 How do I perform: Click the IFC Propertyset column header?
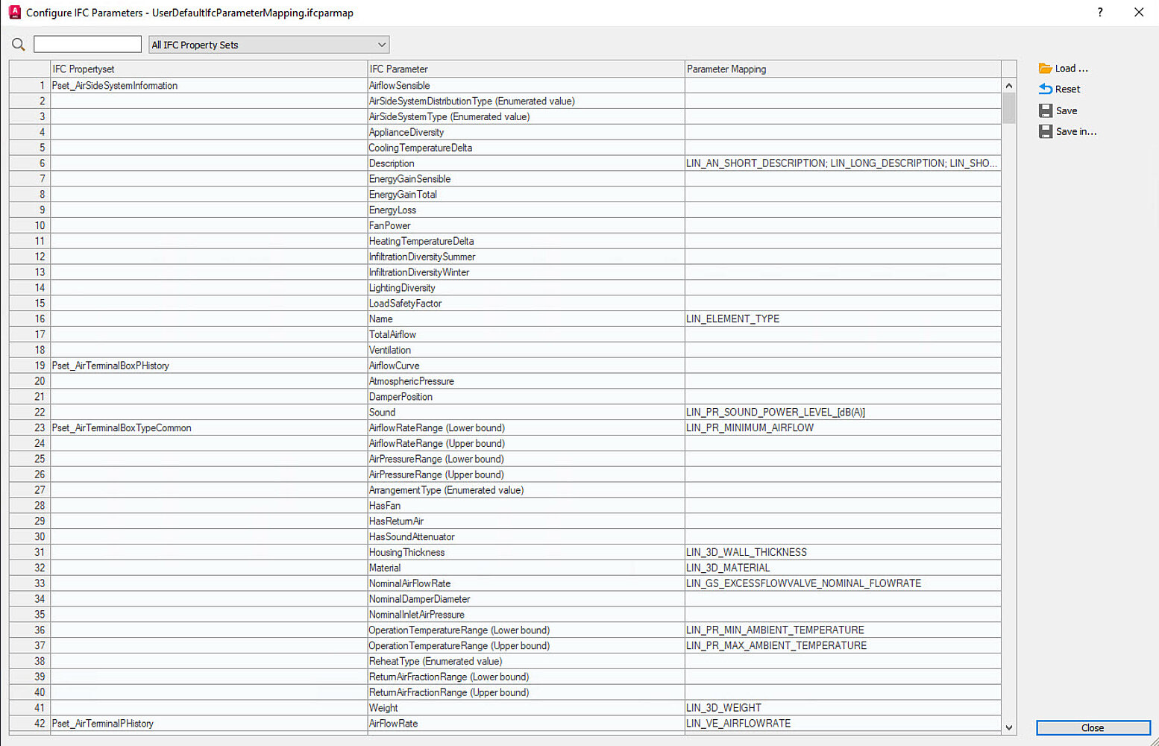click(x=209, y=69)
